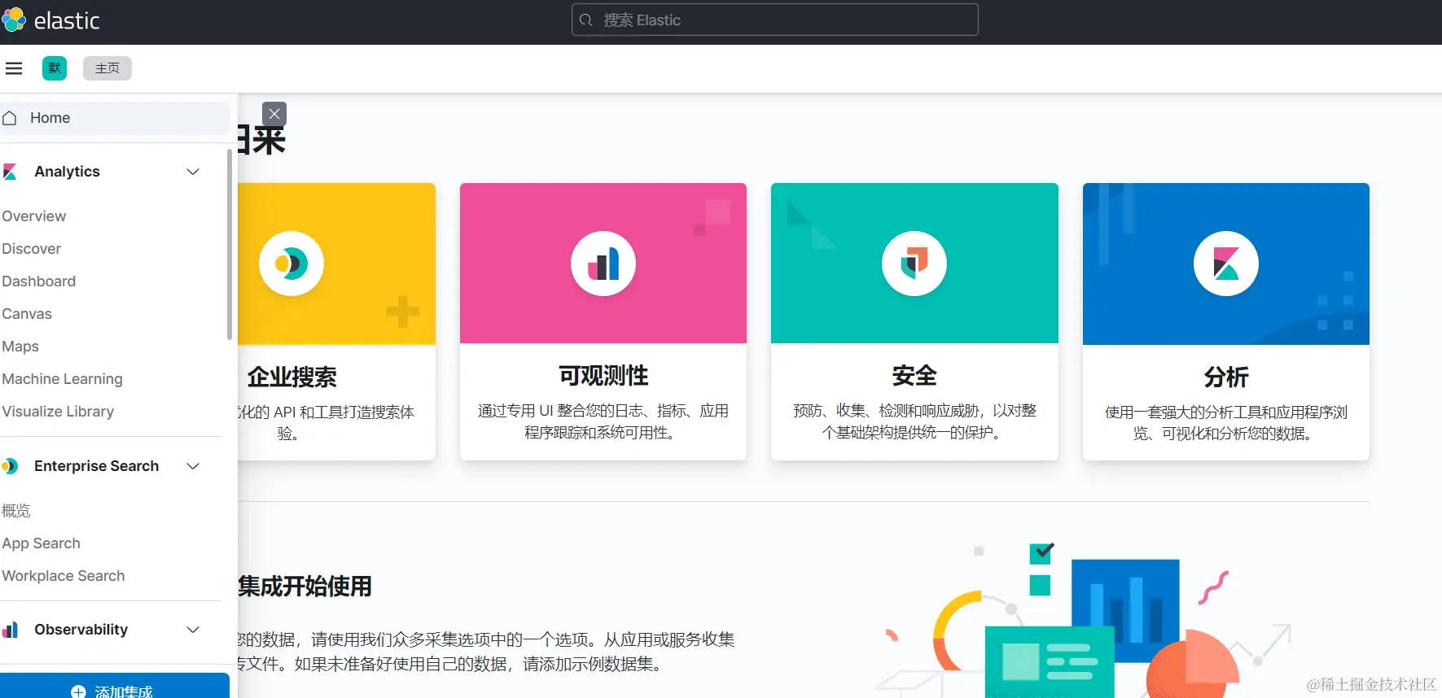Screen dimensions: 1442x698
Task: Click the Home house icon
Action: coord(10,118)
